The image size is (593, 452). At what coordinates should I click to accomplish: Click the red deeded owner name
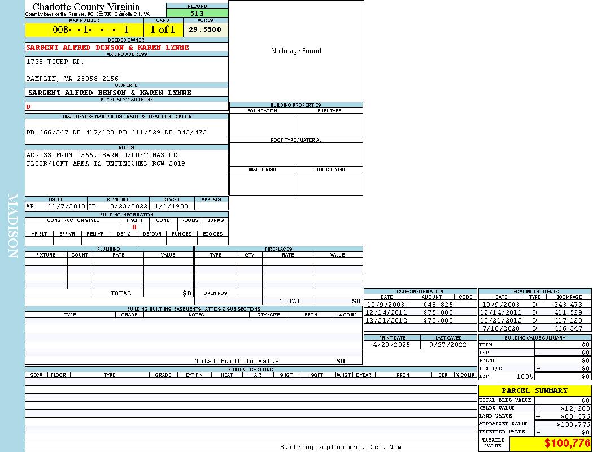(x=107, y=47)
